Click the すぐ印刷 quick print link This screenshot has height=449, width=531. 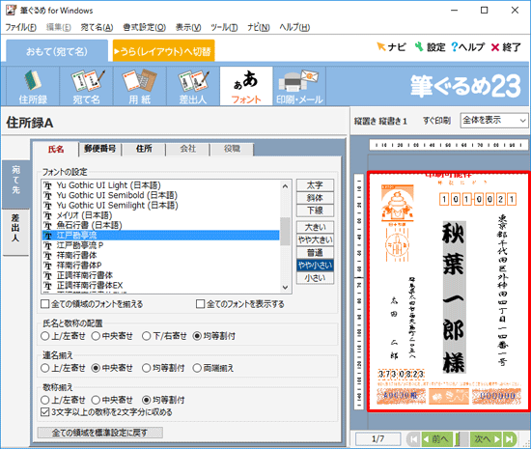(436, 121)
